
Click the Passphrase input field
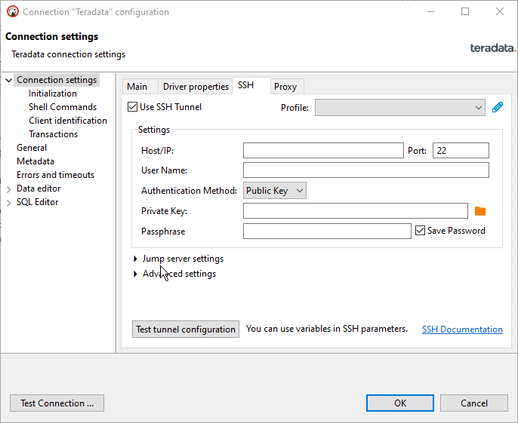[327, 231]
